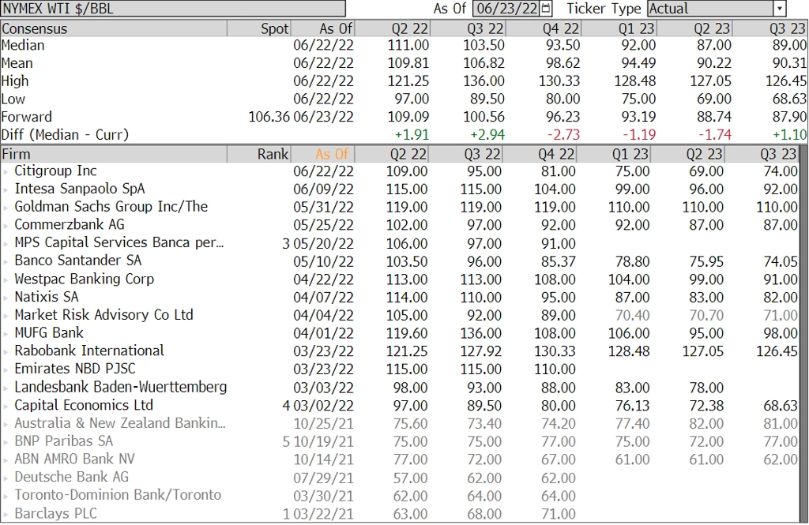Expand the Deutsche Bank AG row

(6, 478)
